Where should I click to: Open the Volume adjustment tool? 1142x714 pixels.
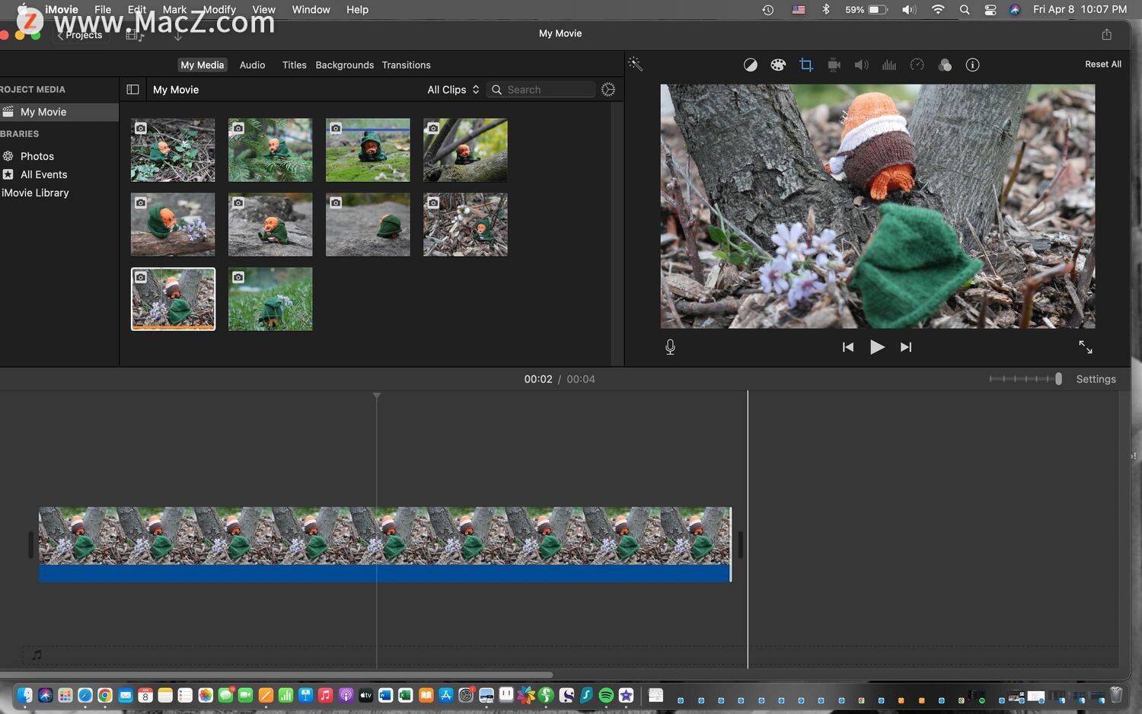coord(861,65)
